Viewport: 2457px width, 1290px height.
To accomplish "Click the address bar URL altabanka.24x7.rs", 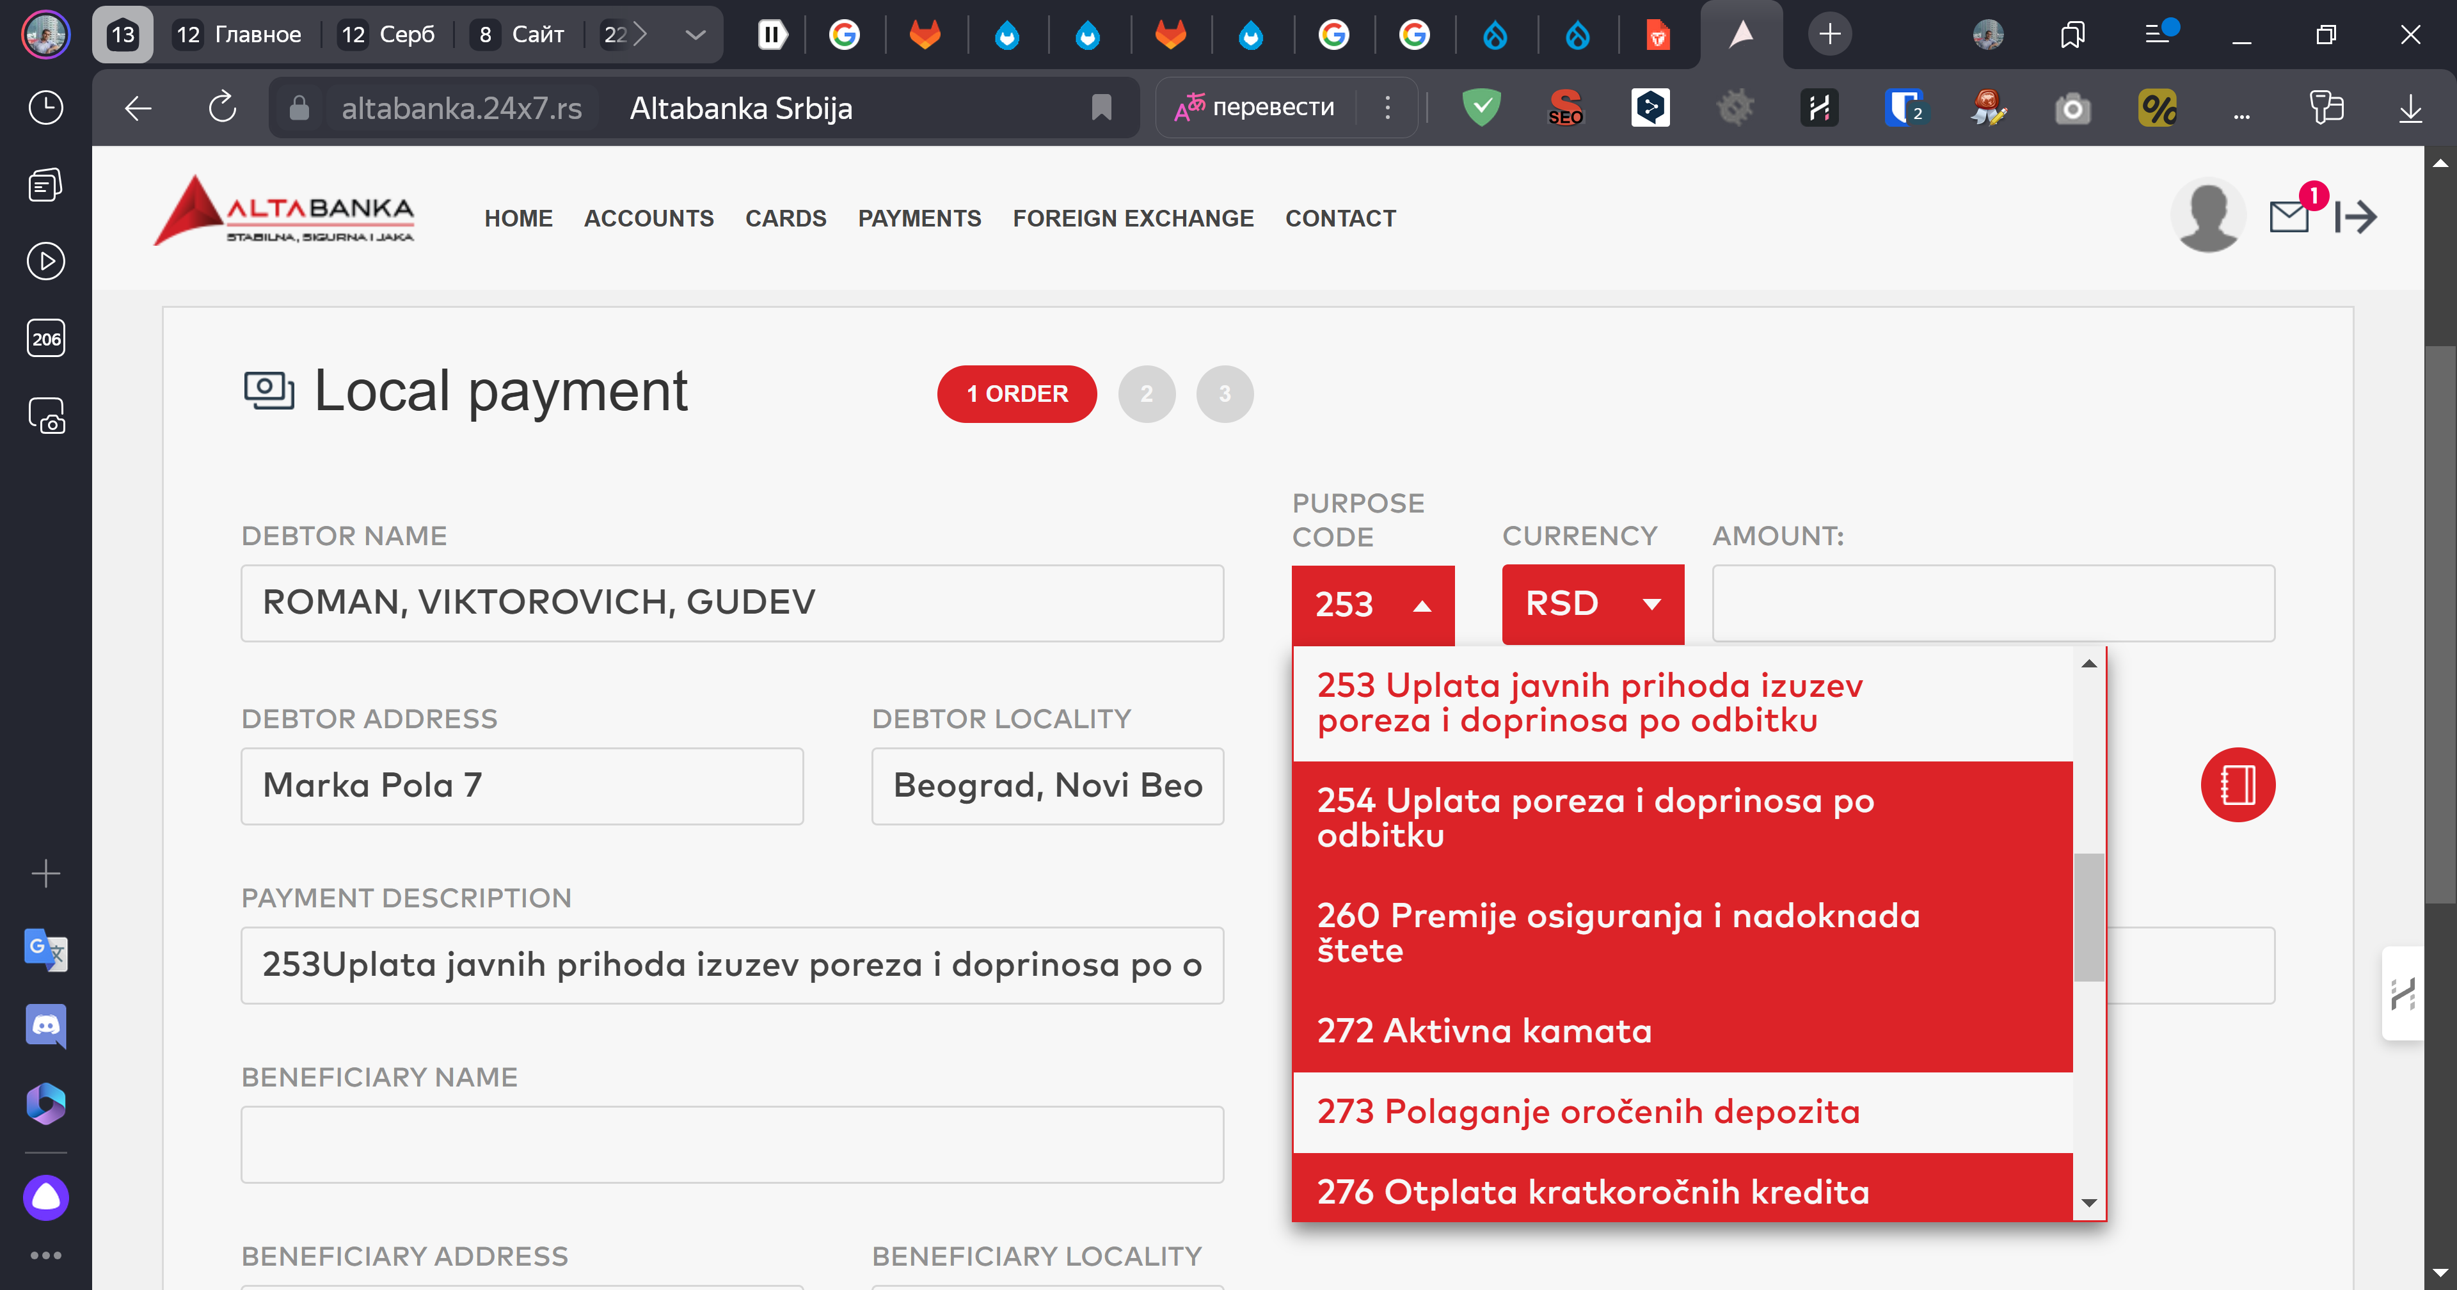I will [x=461, y=107].
